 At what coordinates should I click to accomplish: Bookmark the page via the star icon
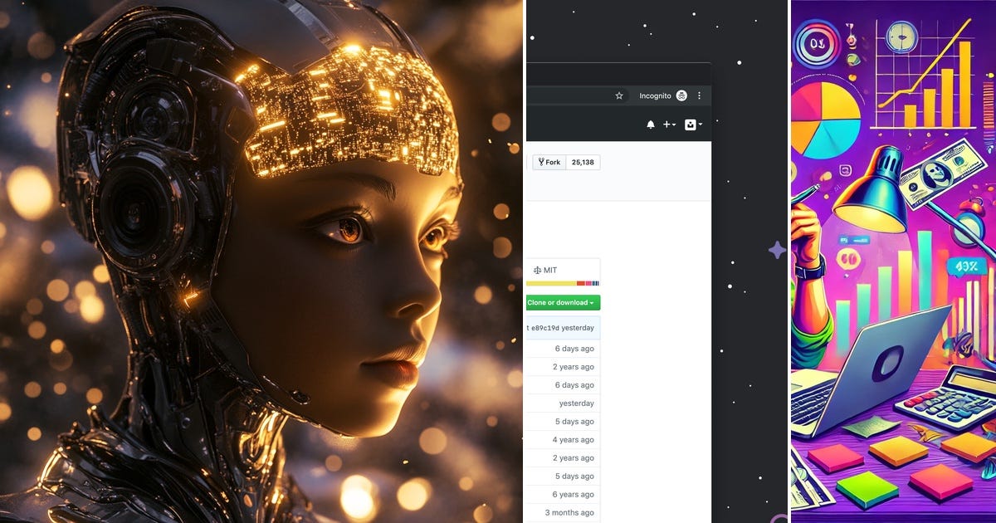pos(619,95)
